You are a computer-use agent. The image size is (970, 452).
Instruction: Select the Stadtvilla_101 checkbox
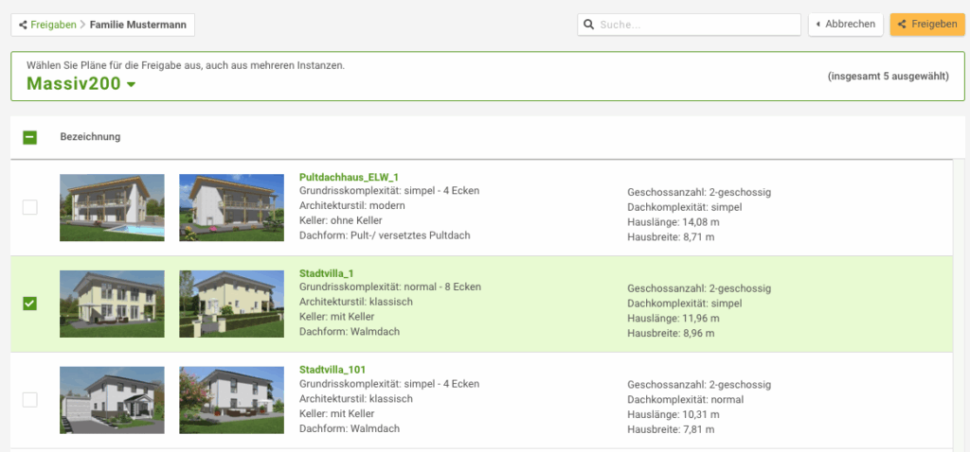tap(29, 400)
